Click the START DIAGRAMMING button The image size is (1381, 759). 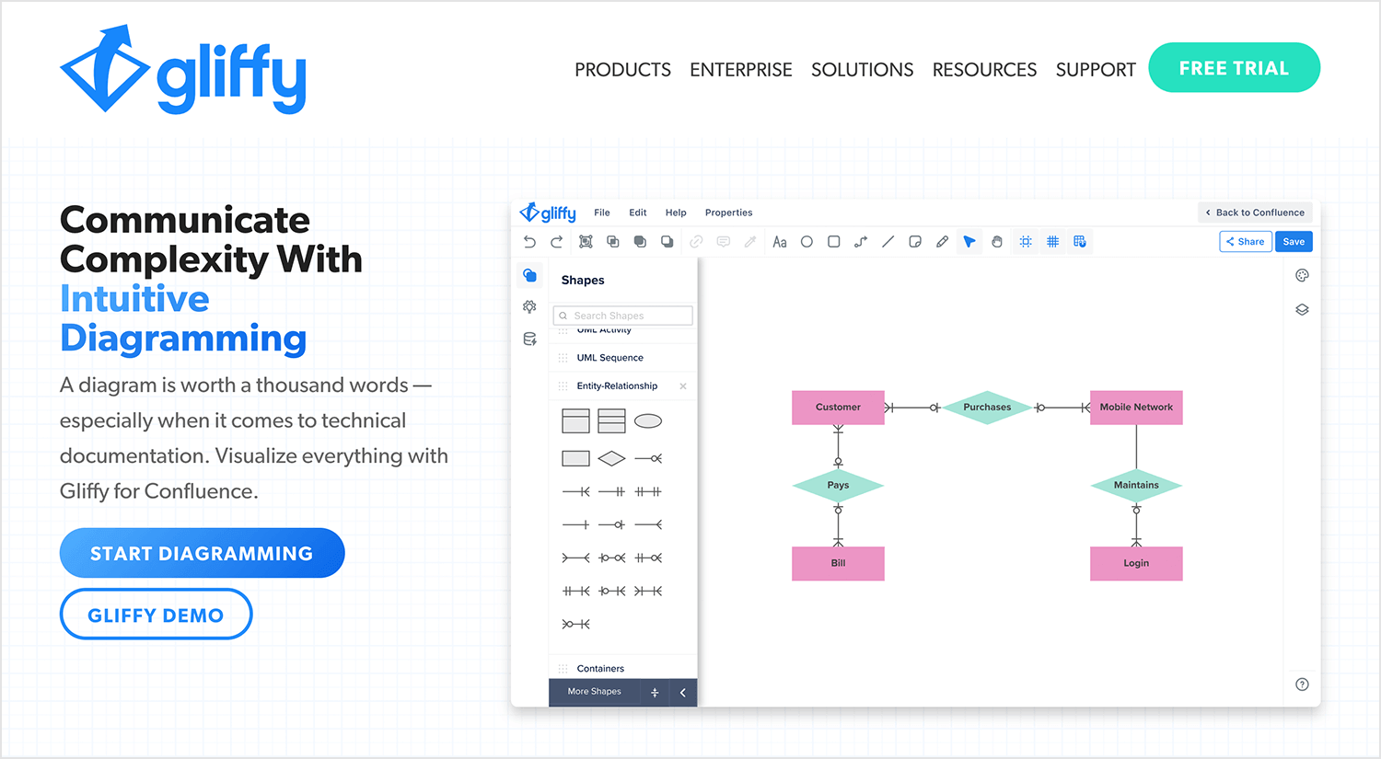tap(203, 553)
